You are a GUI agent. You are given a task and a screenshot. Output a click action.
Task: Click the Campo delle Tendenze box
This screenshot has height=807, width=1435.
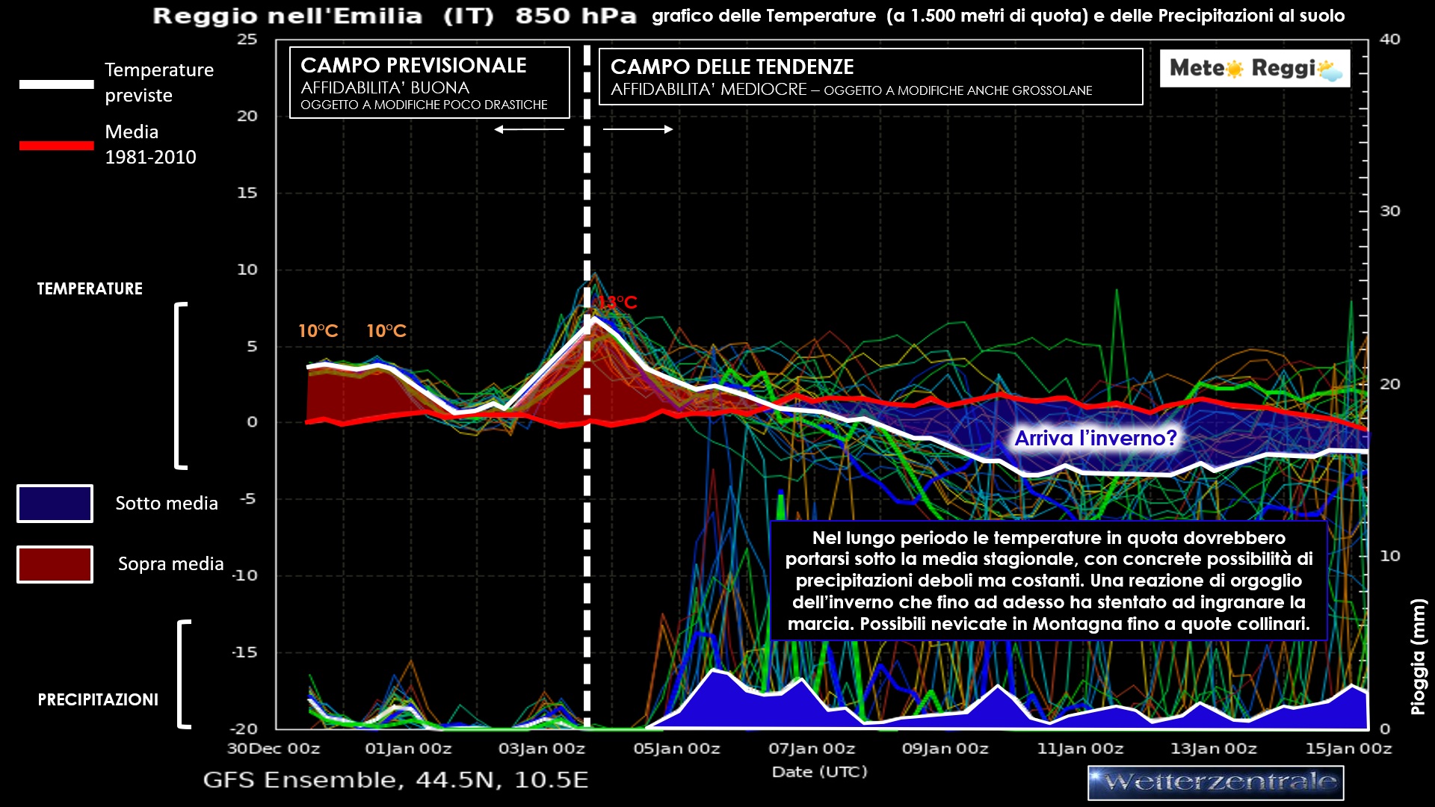pyautogui.click(x=870, y=77)
